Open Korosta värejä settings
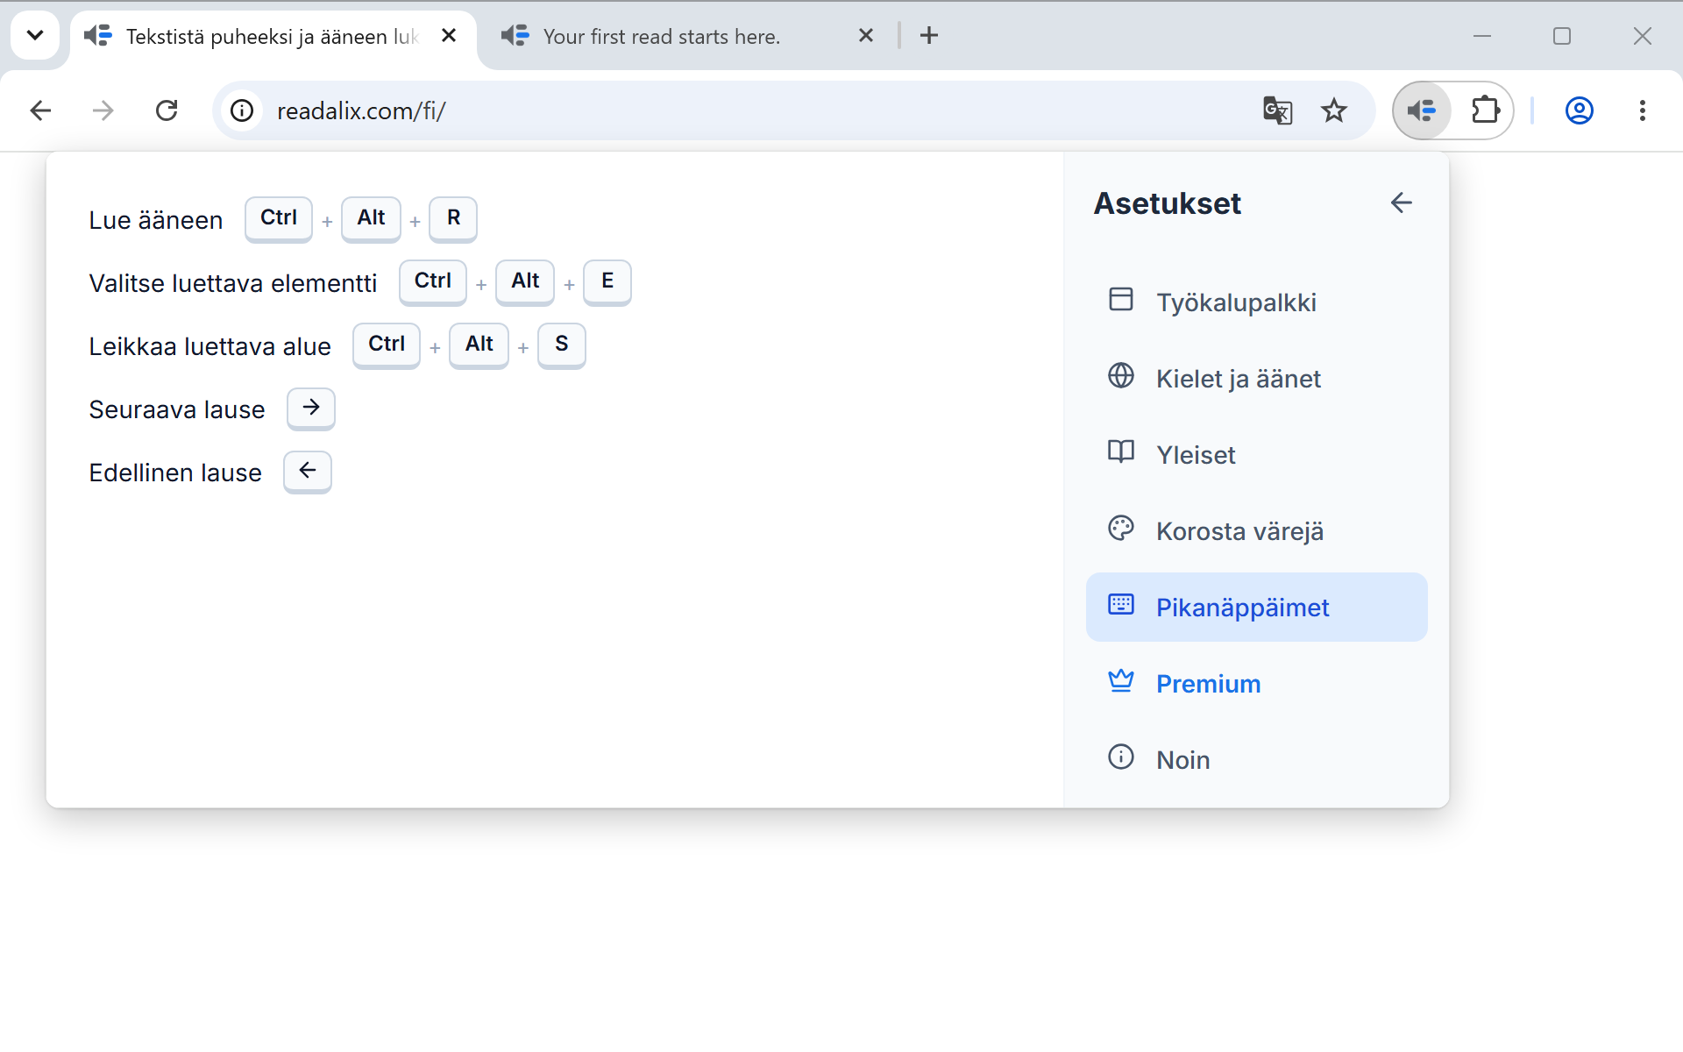Screen dimensions: 1683x1052 tap(1256, 531)
